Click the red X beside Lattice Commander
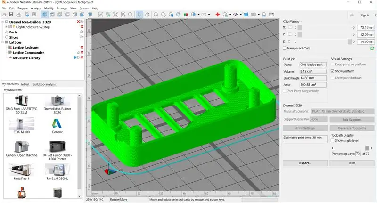The height and width of the screenshot is (203, 377). point(82,52)
